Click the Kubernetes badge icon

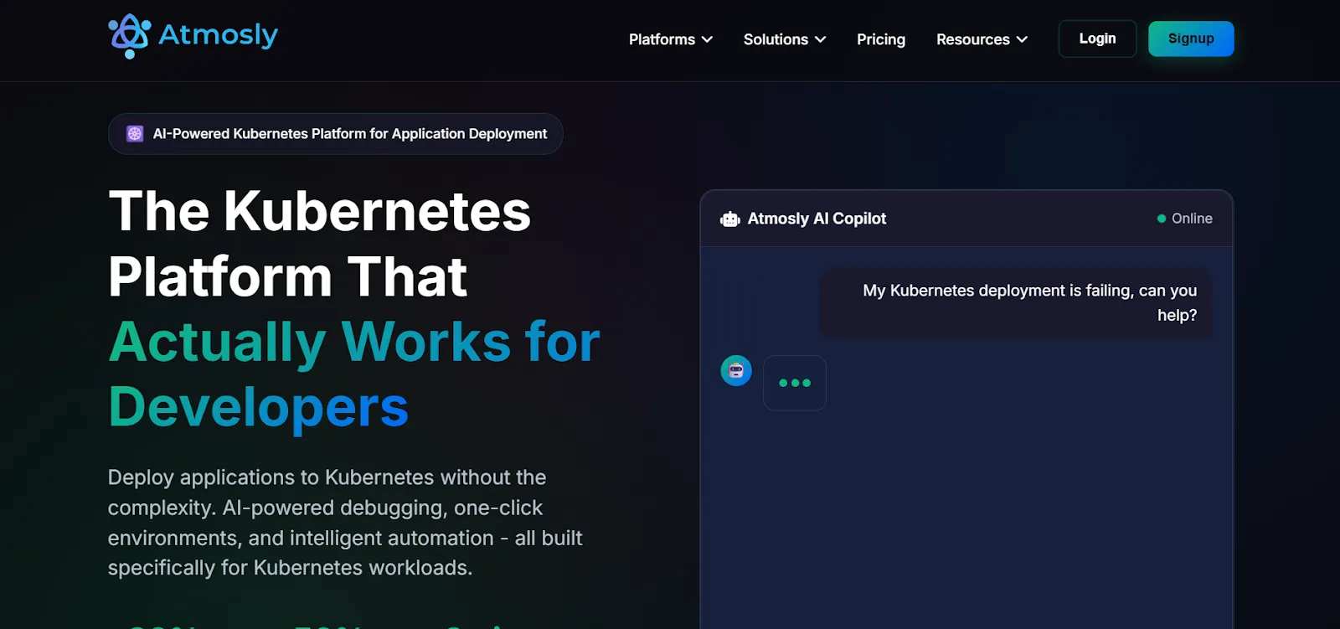coord(135,134)
